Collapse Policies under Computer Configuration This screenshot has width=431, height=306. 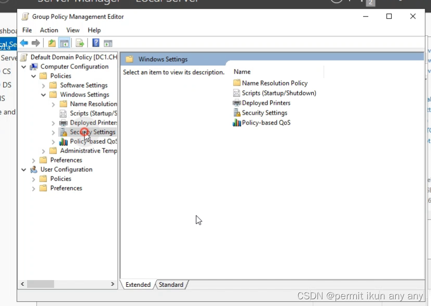click(34, 76)
